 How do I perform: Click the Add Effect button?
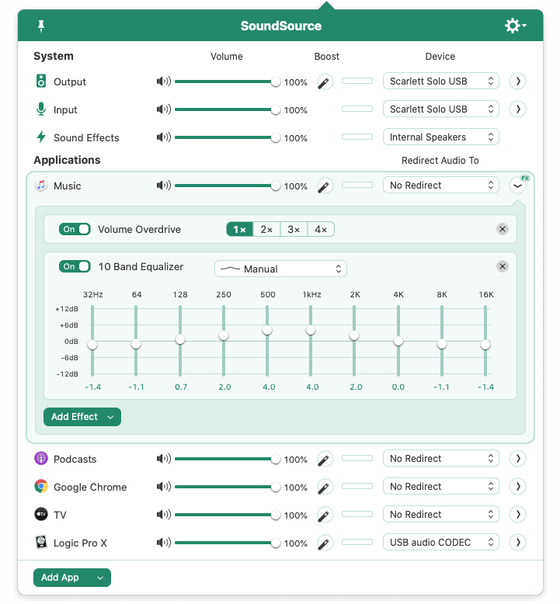point(82,417)
